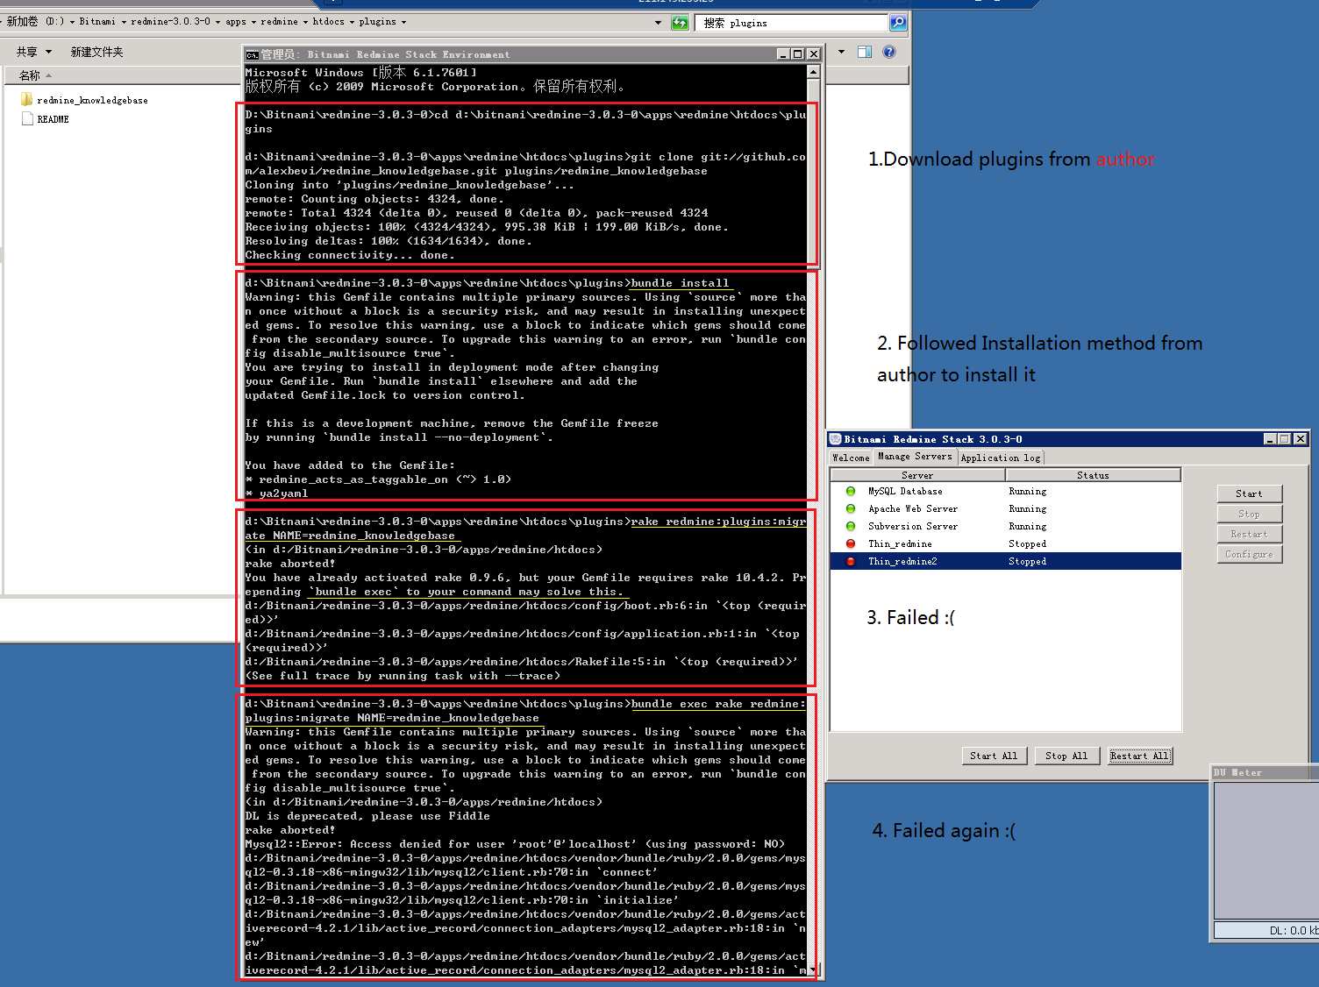This screenshot has width=1319, height=987.
Task: Click the Start button in Bitnami manager
Action: pyautogui.click(x=1250, y=493)
